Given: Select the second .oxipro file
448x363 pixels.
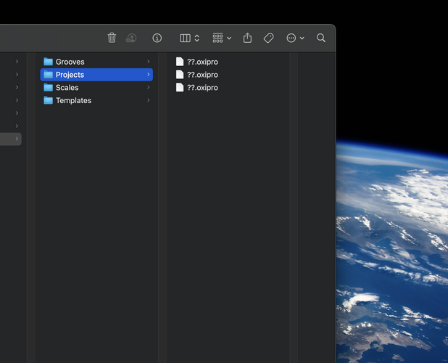Looking at the screenshot, I should [202, 75].
